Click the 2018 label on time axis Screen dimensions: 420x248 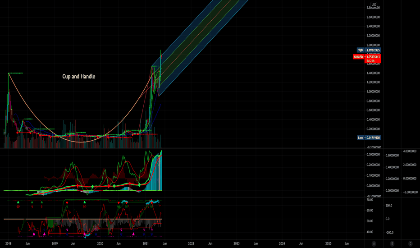[8, 243]
